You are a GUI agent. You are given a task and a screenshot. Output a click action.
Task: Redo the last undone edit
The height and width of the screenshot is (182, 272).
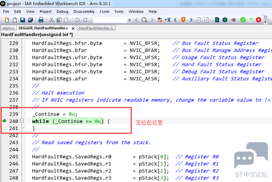click(85, 20)
